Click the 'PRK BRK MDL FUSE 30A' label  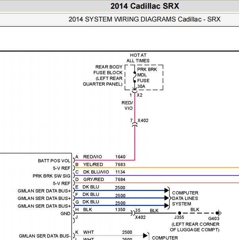147,78
